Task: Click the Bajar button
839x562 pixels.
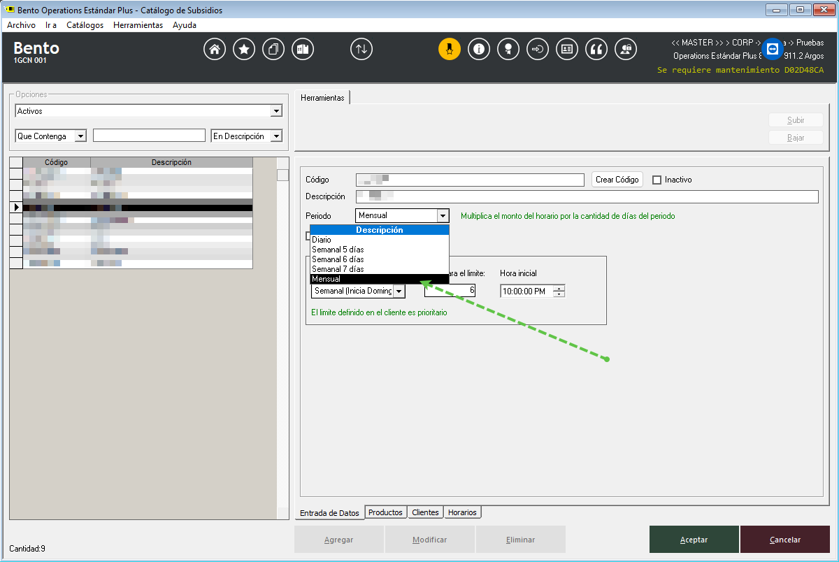Action: pyautogui.click(x=796, y=138)
